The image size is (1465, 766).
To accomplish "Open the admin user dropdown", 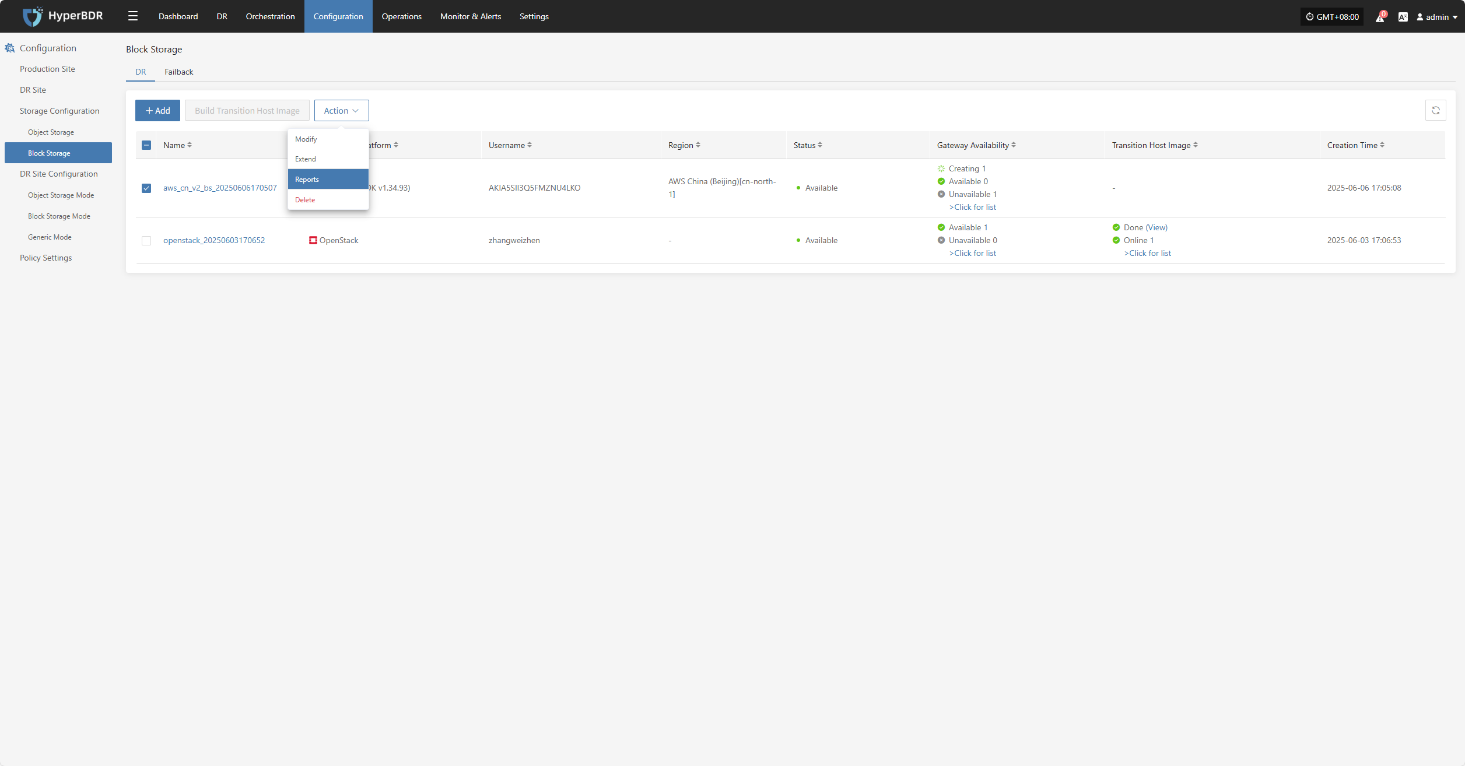I will pos(1437,17).
